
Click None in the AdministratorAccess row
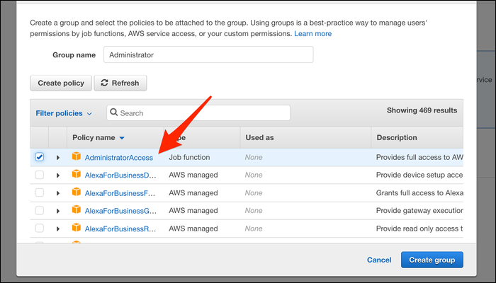[254, 157]
